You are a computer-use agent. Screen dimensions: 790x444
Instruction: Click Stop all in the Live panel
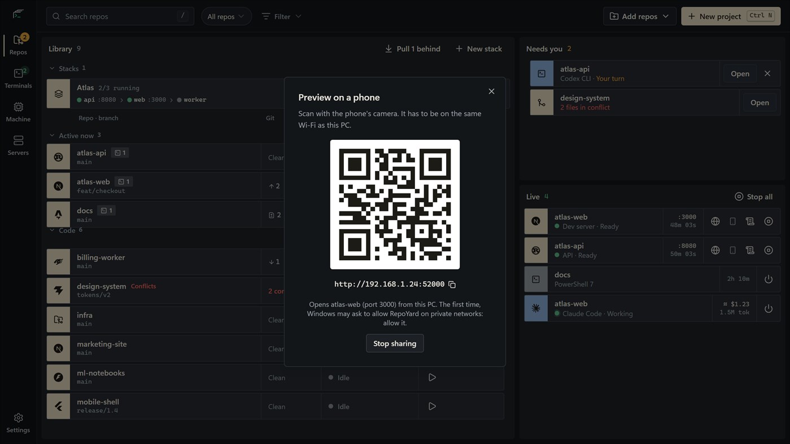753,196
